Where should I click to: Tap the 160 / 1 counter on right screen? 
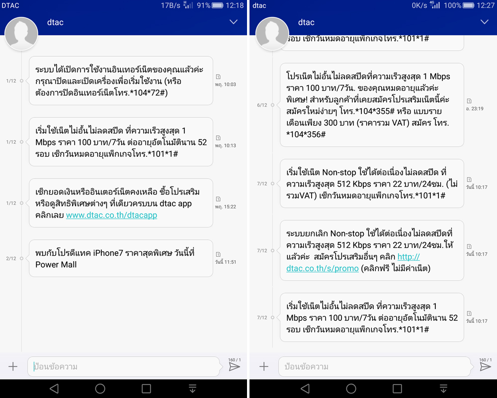[485, 360]
